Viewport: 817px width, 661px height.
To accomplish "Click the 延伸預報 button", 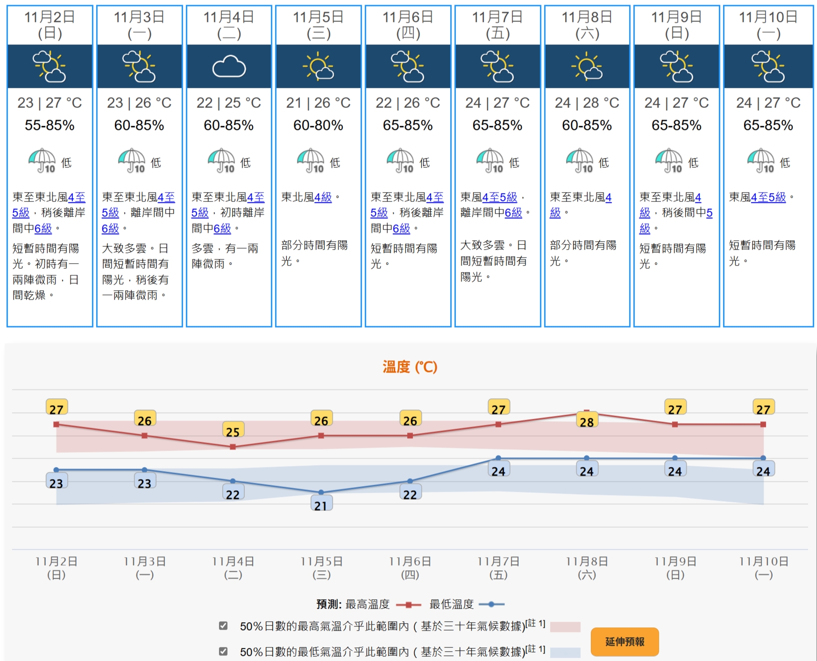I will click(625, 641).
